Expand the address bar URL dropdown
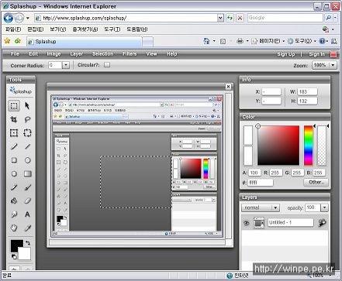342x281 pixels. coord(220,18)
